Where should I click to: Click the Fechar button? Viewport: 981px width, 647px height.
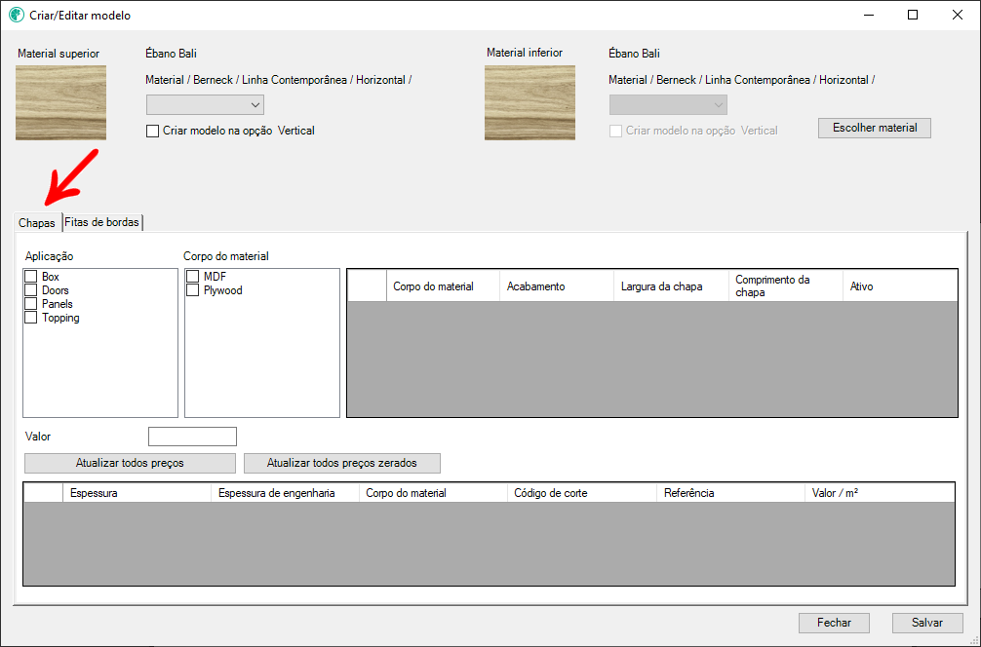(834, 623)
